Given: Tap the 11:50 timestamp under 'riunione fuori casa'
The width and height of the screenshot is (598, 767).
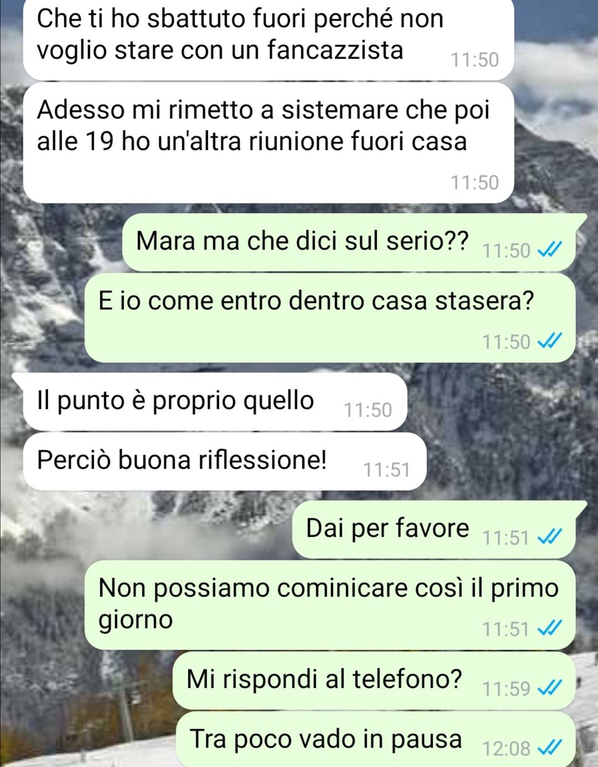Looking at the screenshot, I should click(475, 183).
